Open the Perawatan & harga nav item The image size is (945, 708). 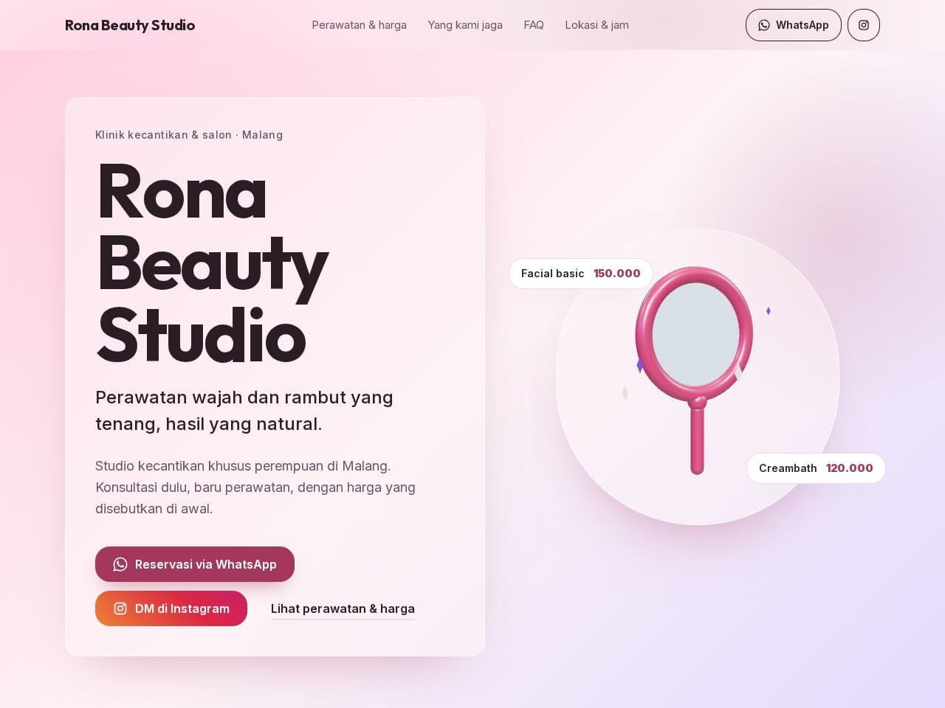pos(360,25)
